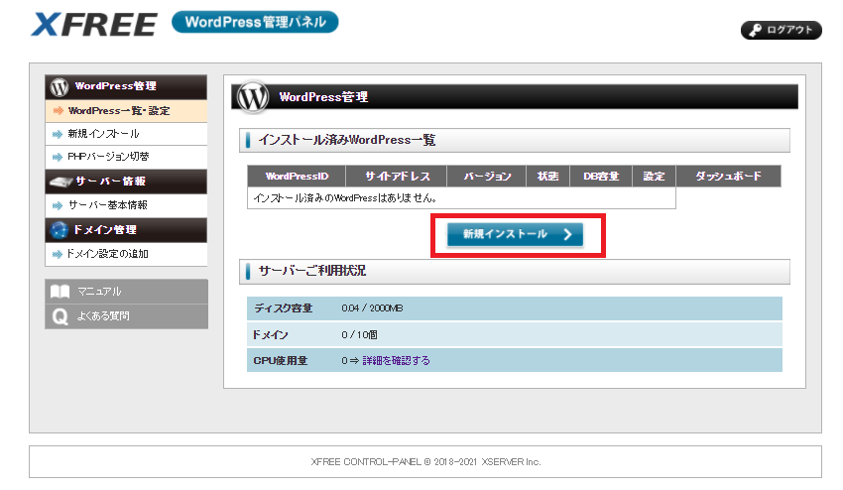The image size is (843, 490).
Task: Log out with the ログアウト button
Action: coord(781,30)
